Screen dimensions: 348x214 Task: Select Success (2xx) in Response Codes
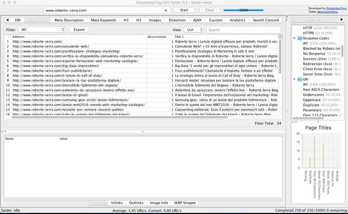315,59
